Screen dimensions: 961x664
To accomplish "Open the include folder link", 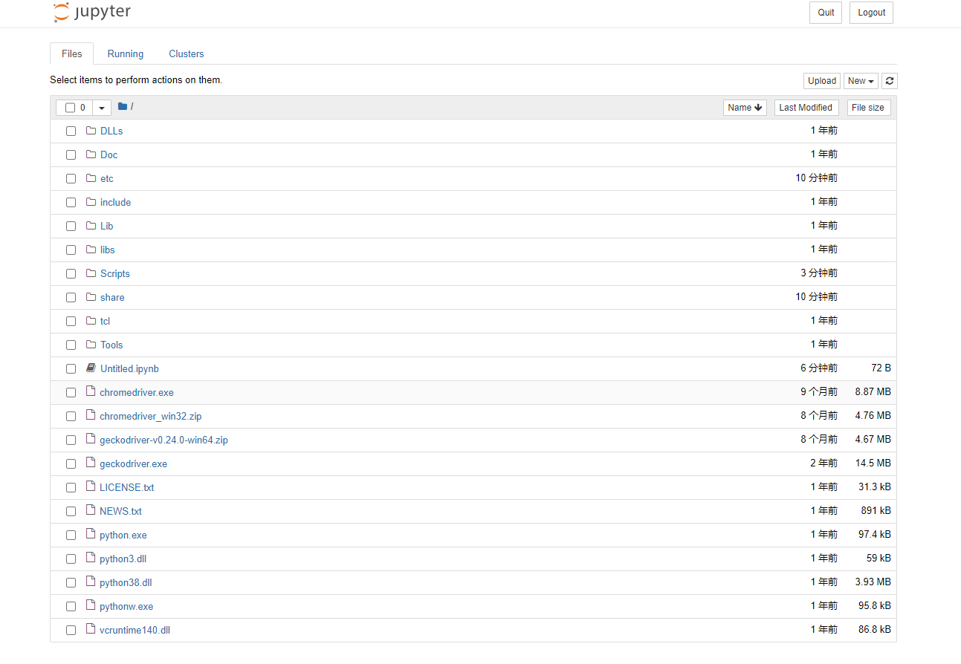I will tap(115, 202).
